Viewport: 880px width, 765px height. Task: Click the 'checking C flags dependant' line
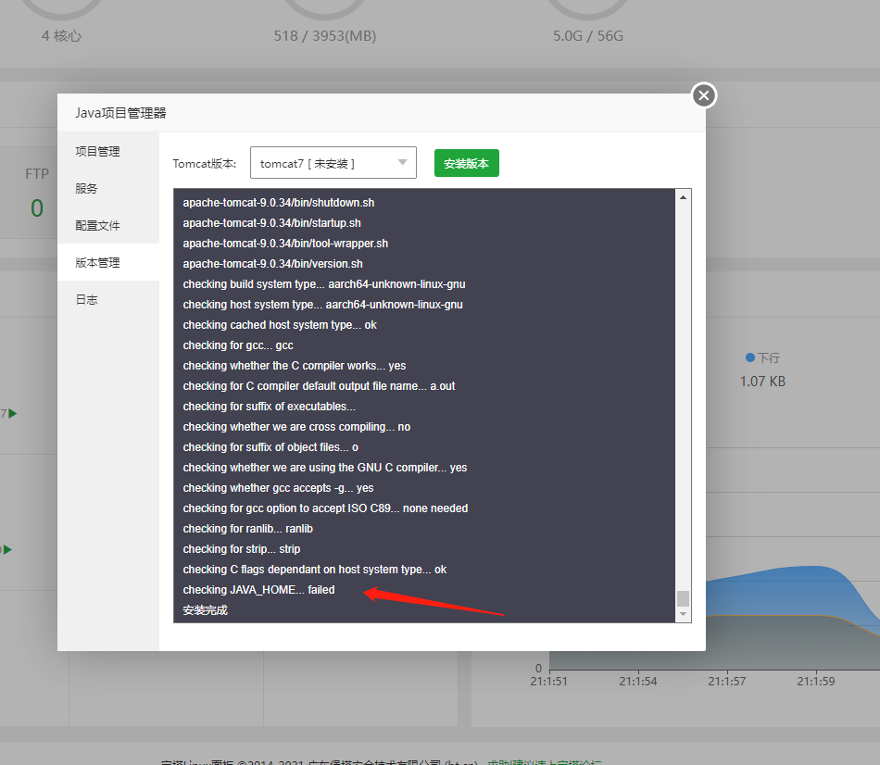(315, 570)
